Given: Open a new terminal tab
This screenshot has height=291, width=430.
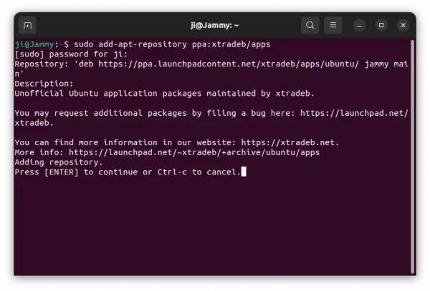Looking at the screenshot, I should [x=27, y=26].
